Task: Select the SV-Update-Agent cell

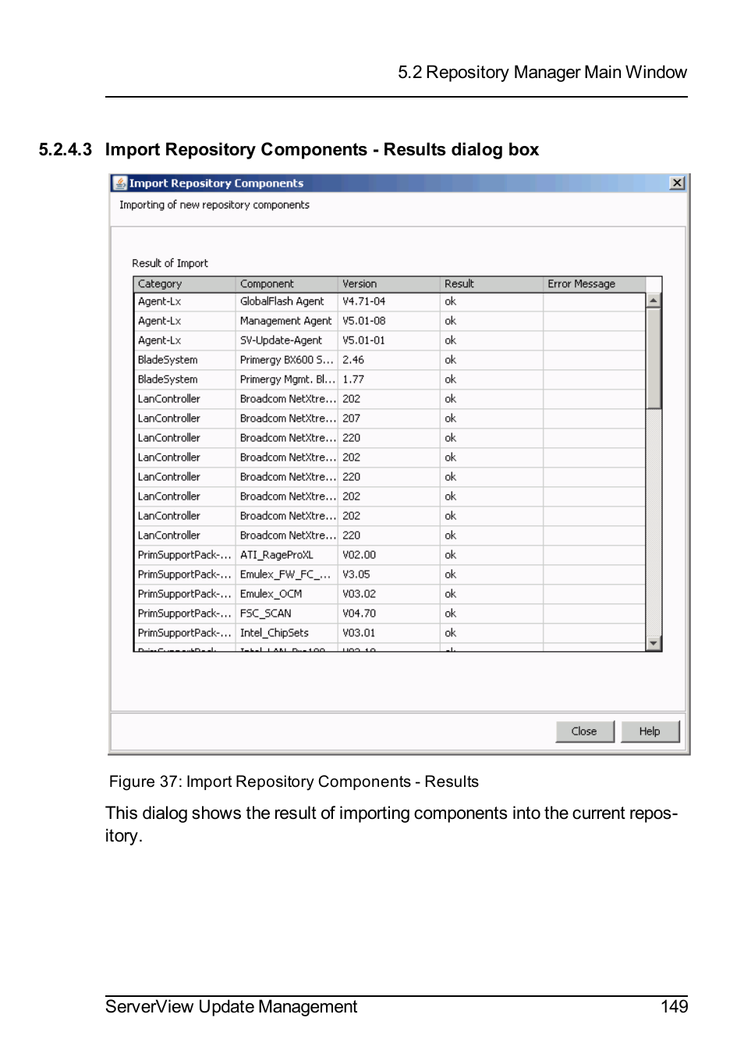Action: (287, 340)
